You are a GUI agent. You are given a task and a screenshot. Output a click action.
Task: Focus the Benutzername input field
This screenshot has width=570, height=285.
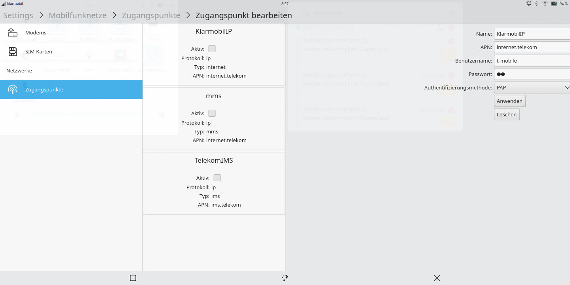click(x=532, y=61)
